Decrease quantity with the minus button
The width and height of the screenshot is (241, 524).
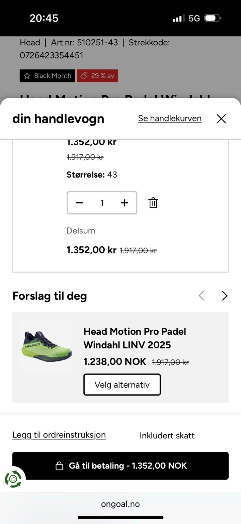pyautogui.click(x=79, y=203)
